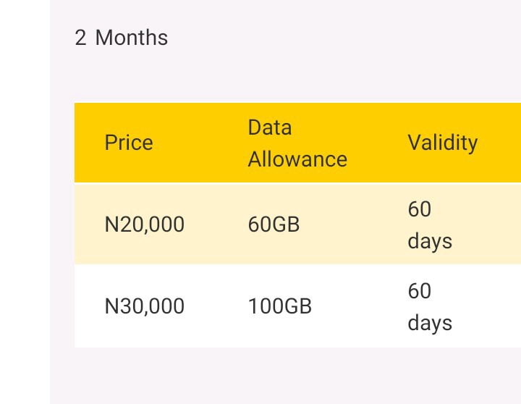Click the word Data in header
The image size is (521, 404).
pos(270,127)
